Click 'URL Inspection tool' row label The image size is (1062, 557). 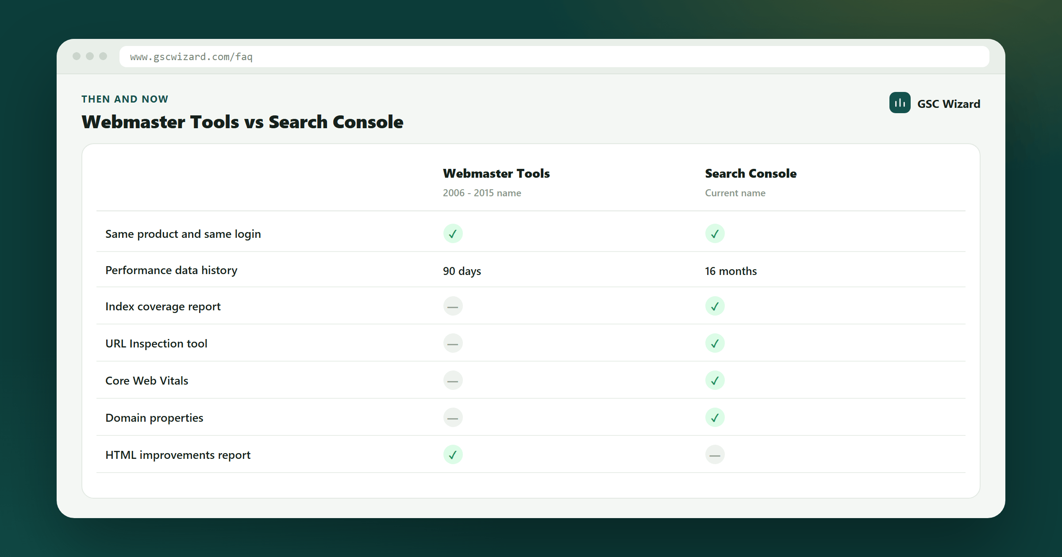coord(156,343)
